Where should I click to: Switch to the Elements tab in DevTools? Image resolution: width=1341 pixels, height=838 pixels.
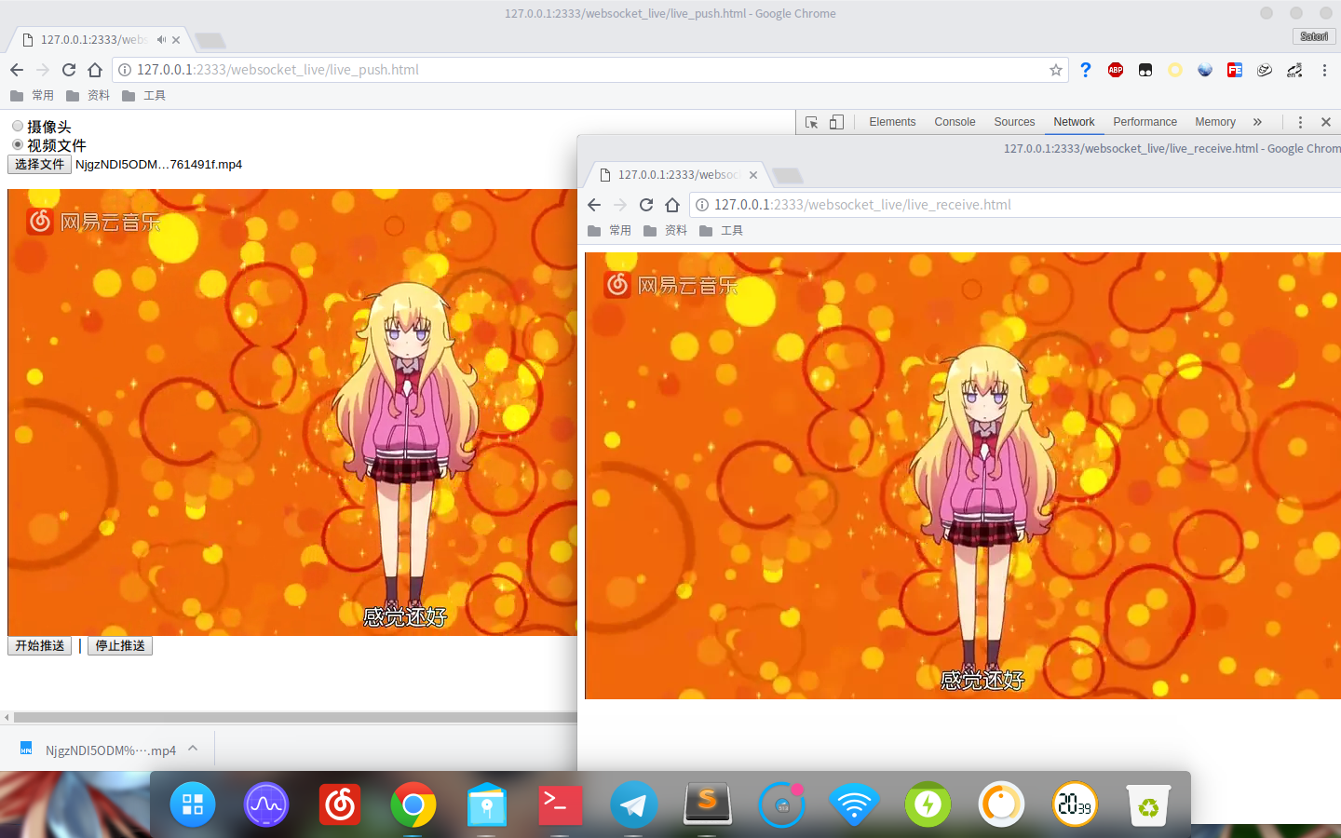click(x=892, y=122)
